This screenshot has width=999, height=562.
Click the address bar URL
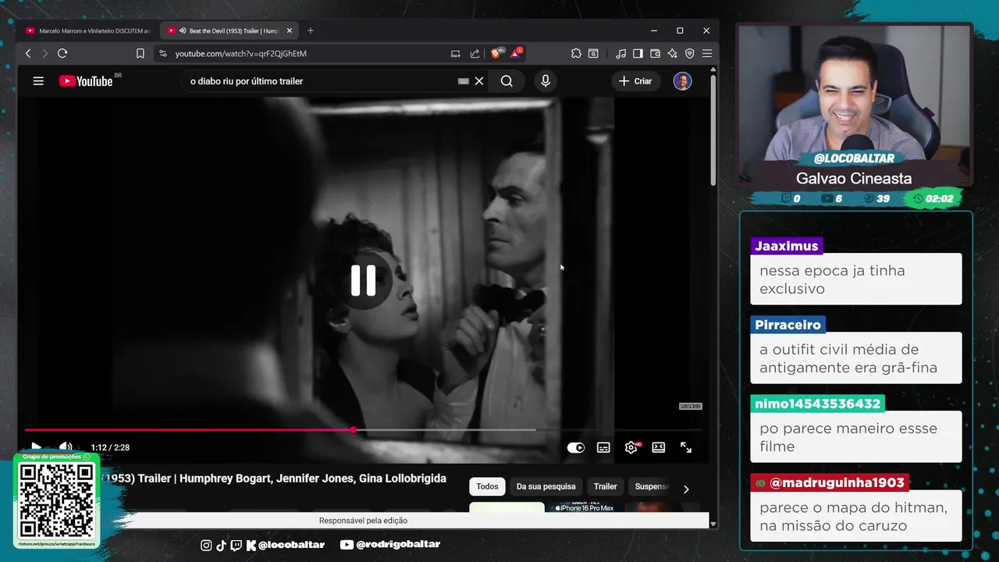[240, 53]
